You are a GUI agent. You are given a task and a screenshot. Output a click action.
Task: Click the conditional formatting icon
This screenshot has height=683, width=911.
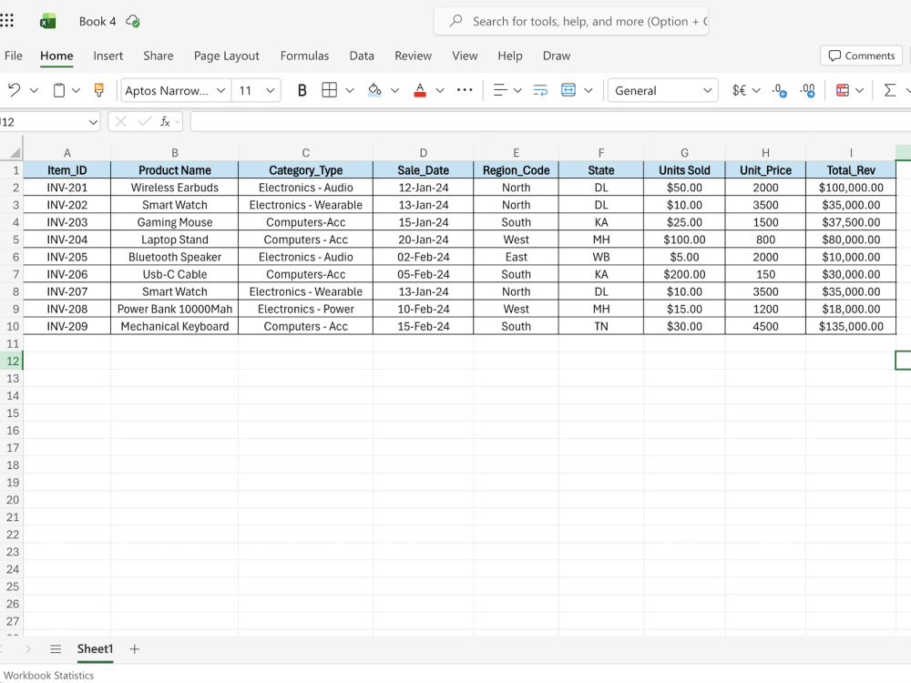(x=843, y=90)
